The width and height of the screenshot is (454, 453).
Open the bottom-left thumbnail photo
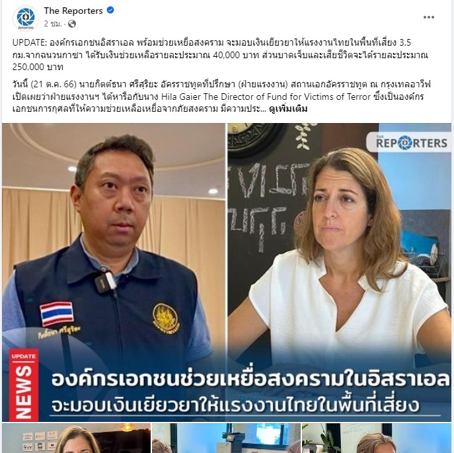(x=77, y=438)
